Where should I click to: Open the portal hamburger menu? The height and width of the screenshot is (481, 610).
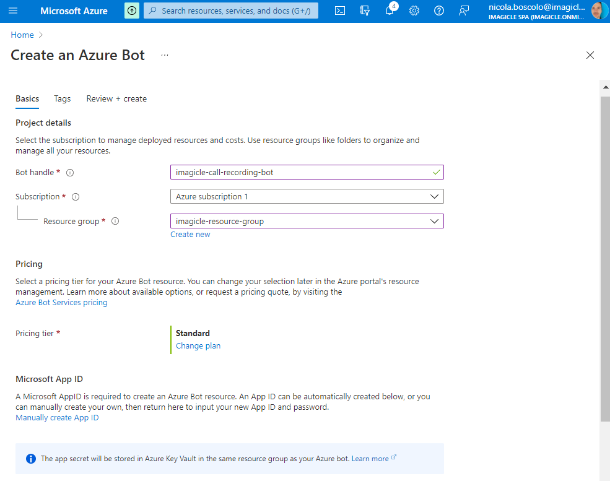coord(13,11)
